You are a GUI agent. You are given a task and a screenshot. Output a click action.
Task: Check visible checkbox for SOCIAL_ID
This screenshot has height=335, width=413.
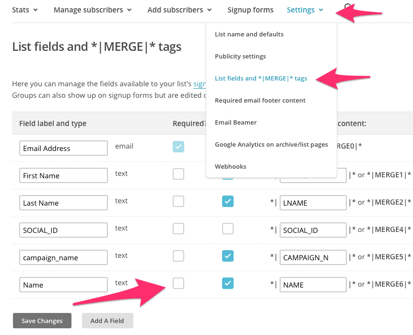(x=228, y=229)
